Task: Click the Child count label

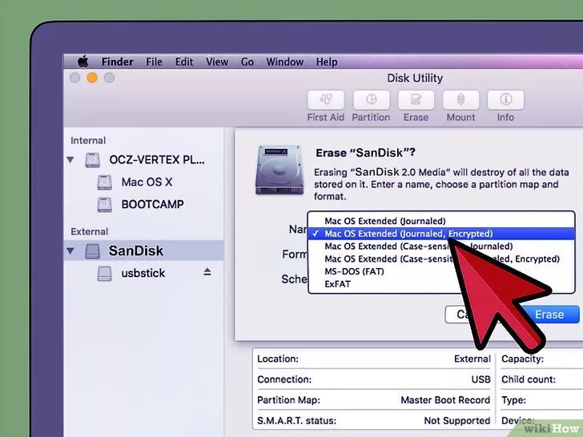Action: pos(529,379)
